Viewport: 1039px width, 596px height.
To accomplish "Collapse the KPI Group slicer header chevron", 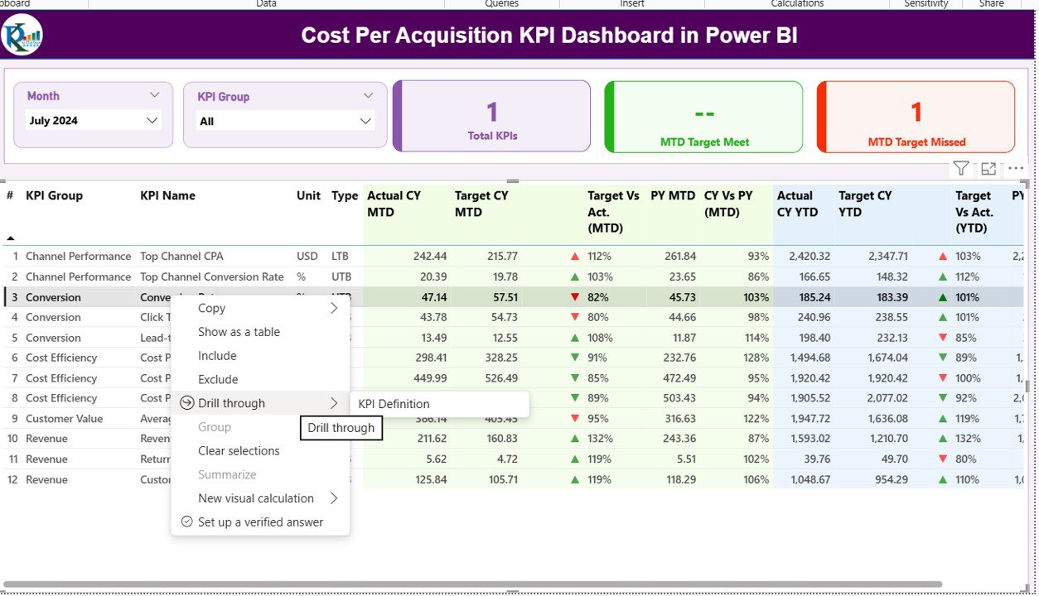I will 368,96.
